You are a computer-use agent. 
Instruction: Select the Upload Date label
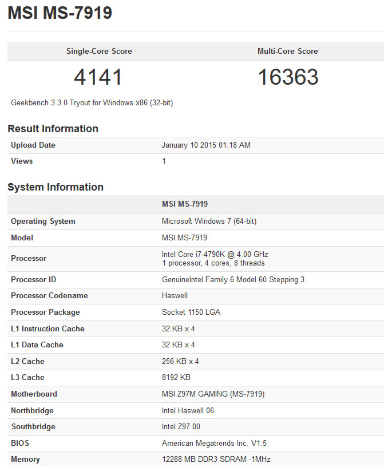[x=33, y=145]
